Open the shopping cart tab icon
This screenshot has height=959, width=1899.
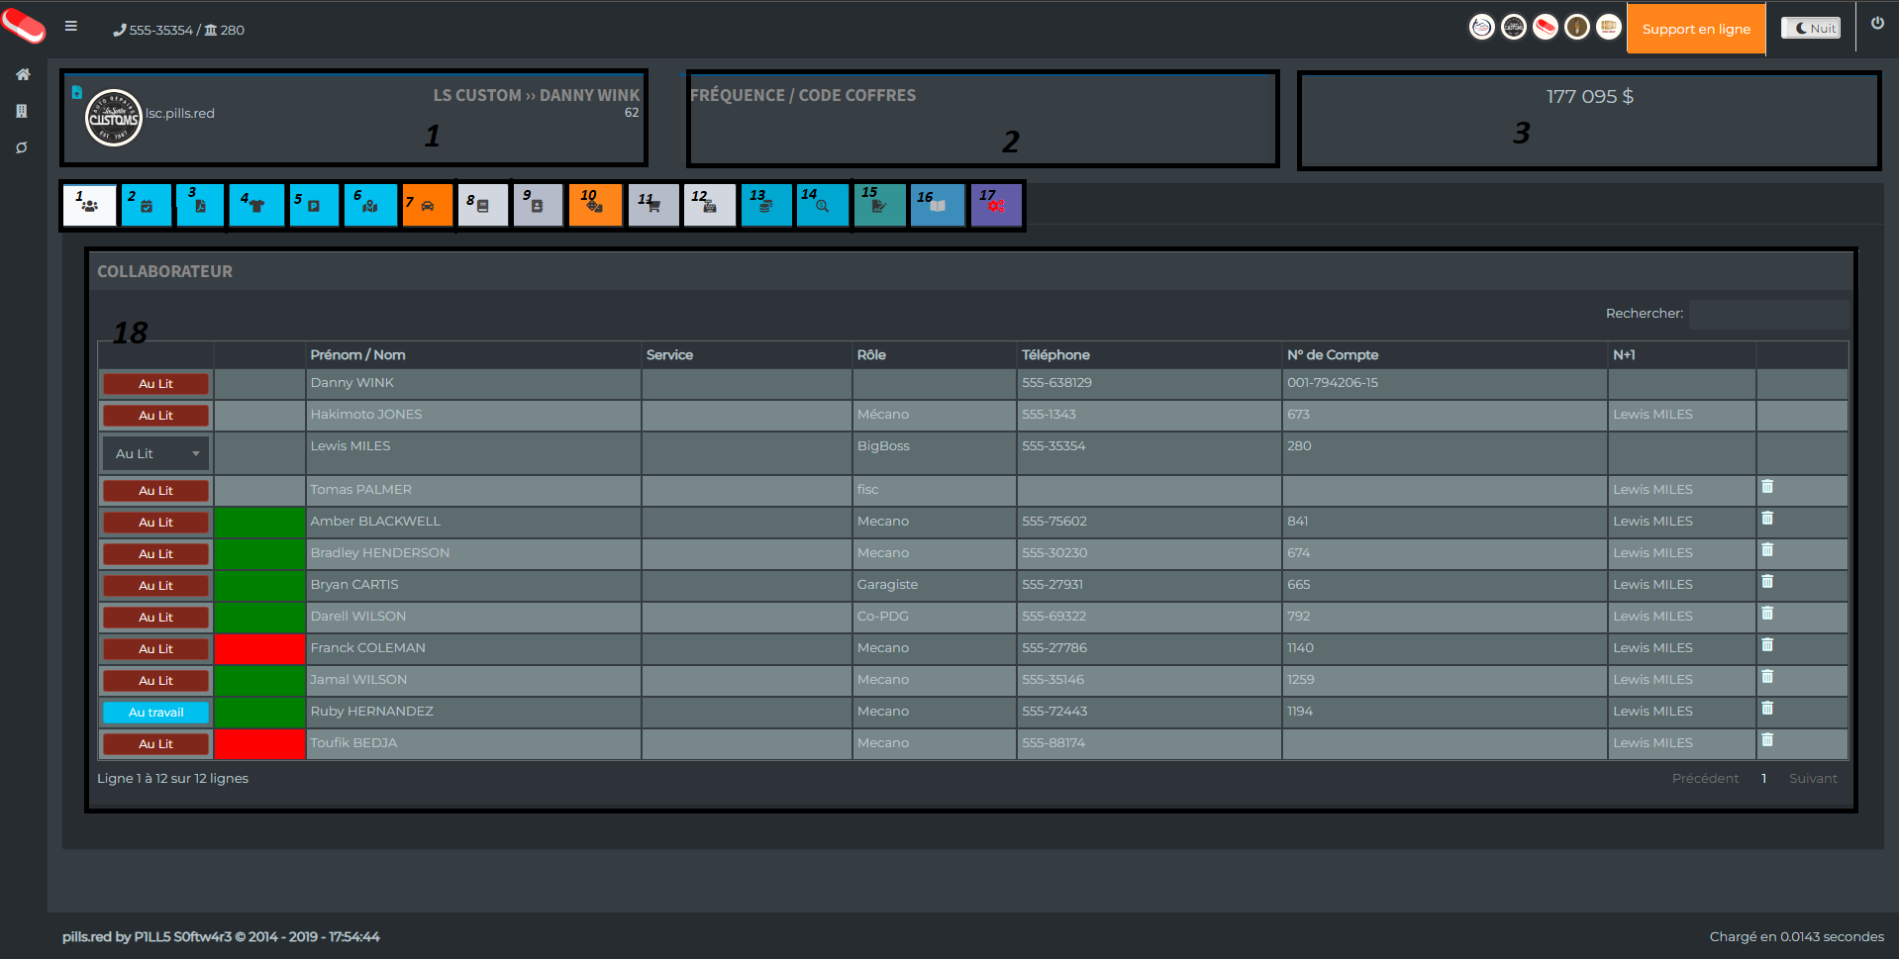pos(653,206)
